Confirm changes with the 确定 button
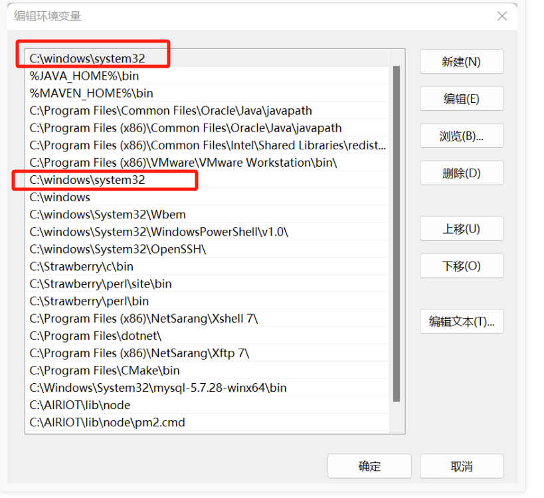 (x=369, y=466)
